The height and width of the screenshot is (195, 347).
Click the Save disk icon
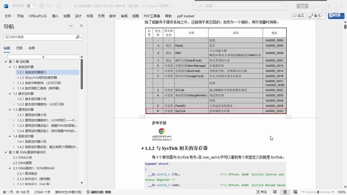[42, 6]
